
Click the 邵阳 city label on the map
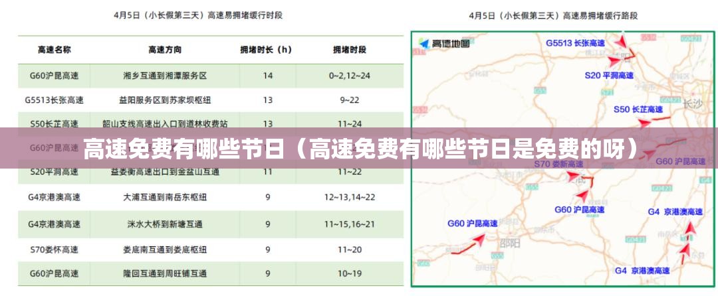(x=510, y=242)
